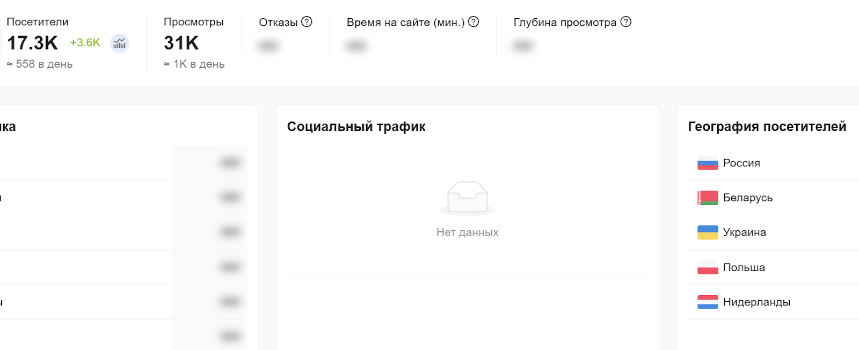Click the 17.3K visitors value
The image size is (859, 350).
point(32,43)
